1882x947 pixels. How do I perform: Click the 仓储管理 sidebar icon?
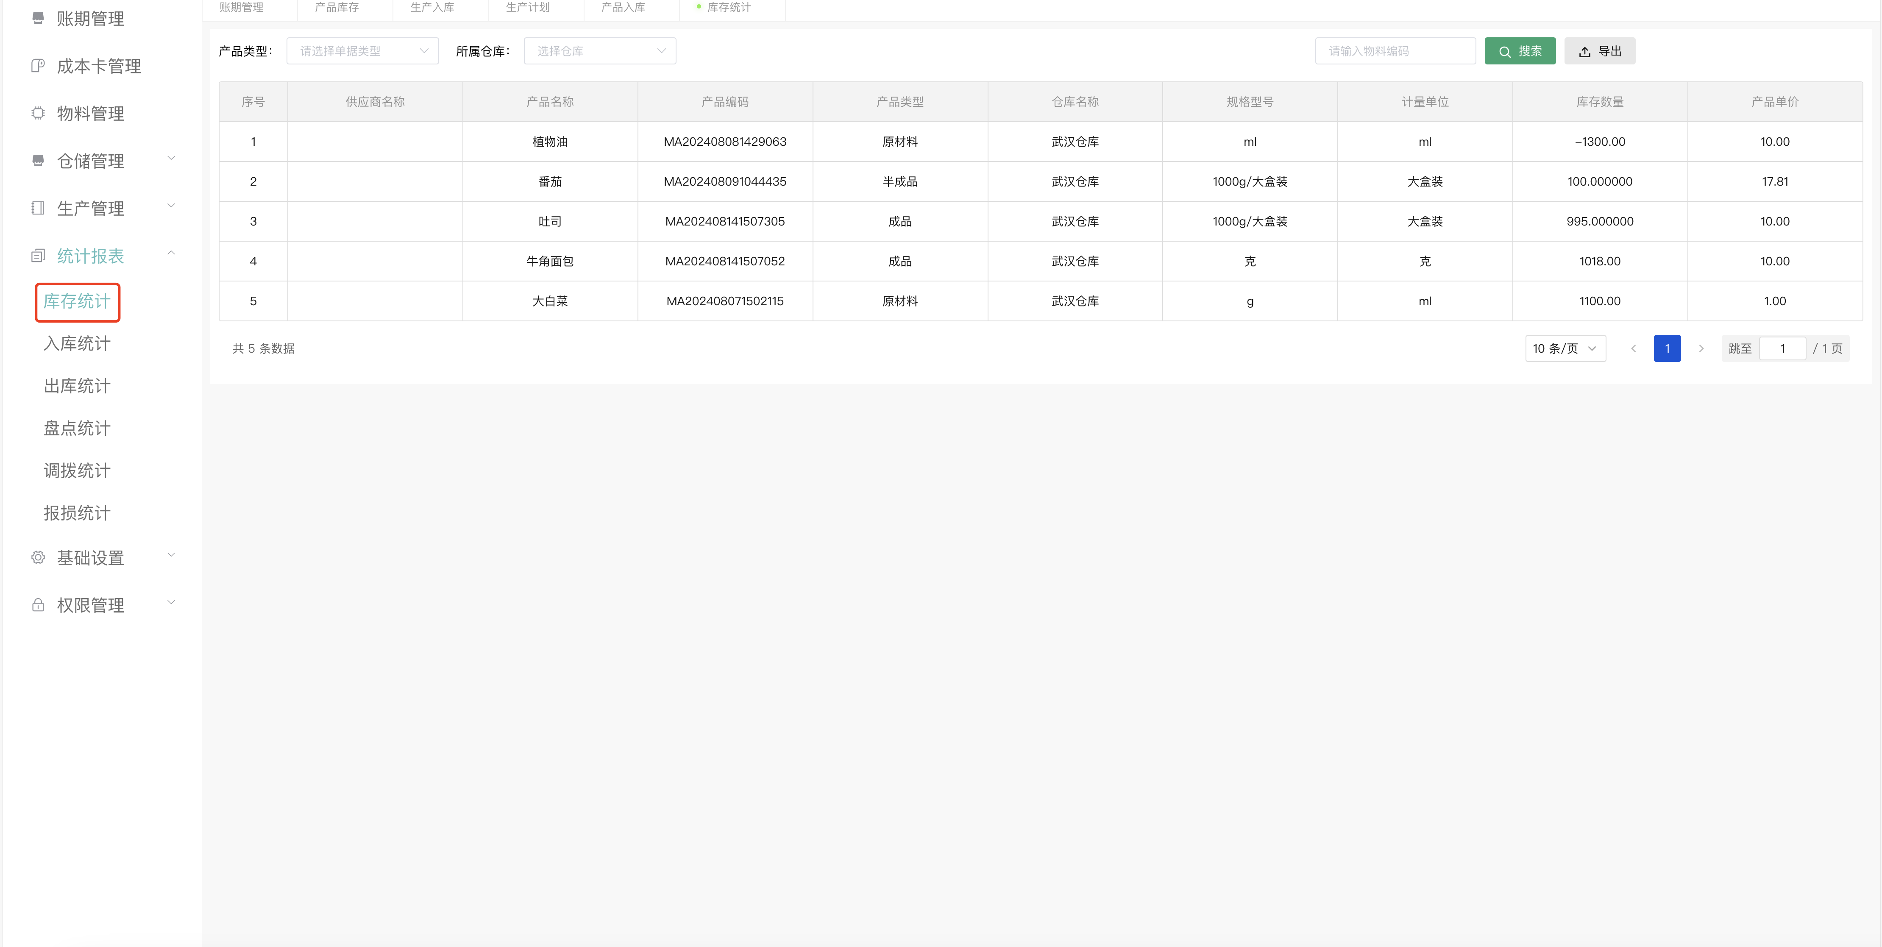(38, 160)
